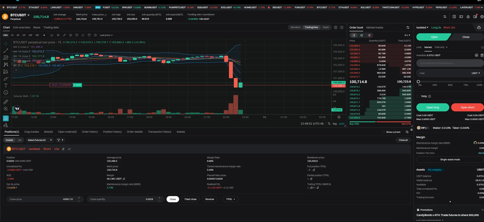
Task: Switch to the Market trades tab
Action: click(x=375, y=27)
